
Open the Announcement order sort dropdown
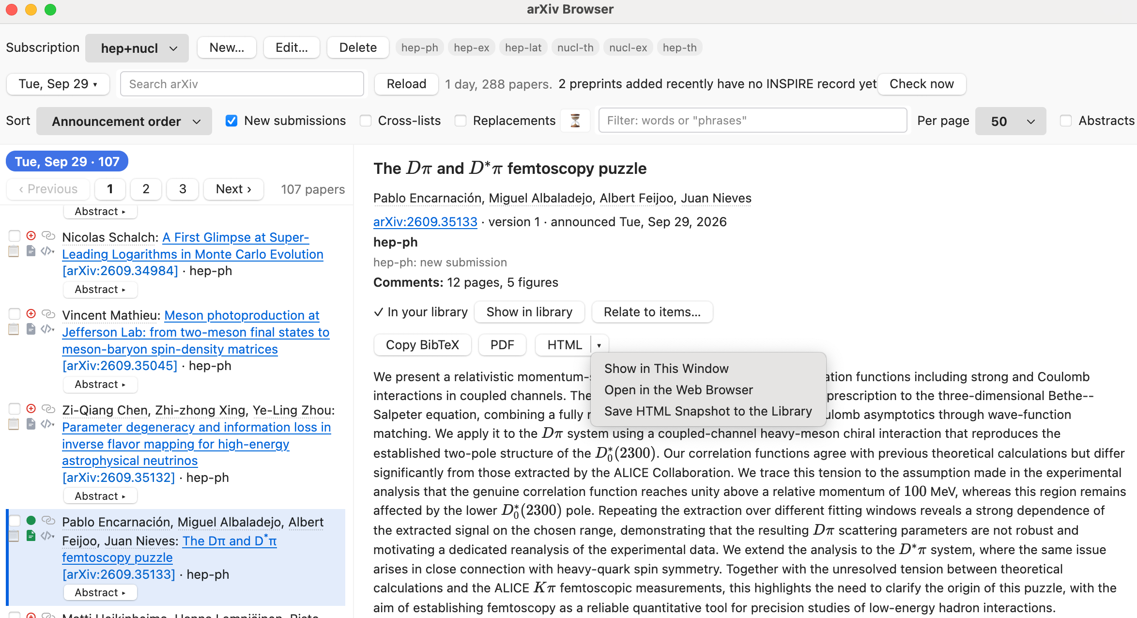pos(124,121)
